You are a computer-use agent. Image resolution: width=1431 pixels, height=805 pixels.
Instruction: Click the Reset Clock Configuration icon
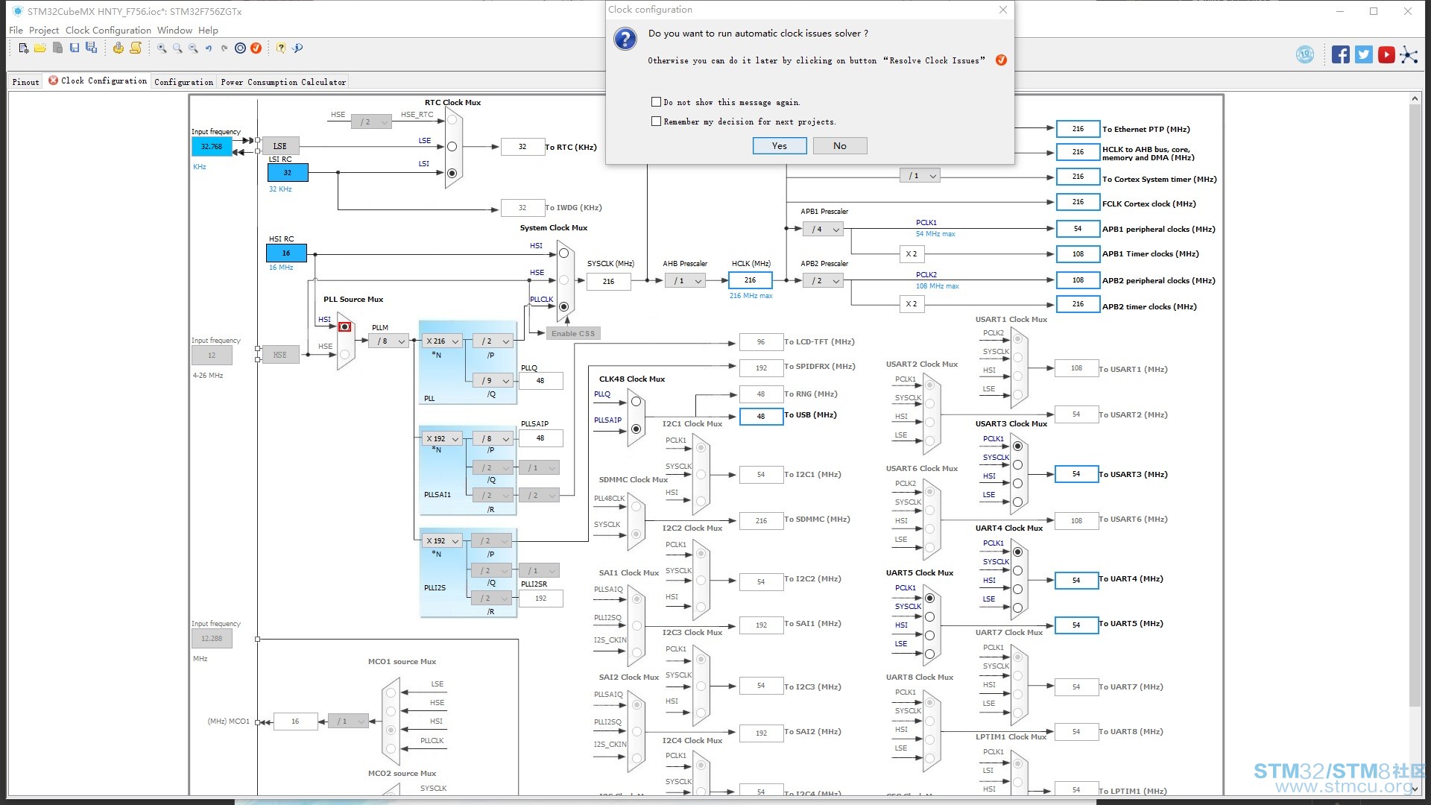pyautogui.click(x=240, y=48)
